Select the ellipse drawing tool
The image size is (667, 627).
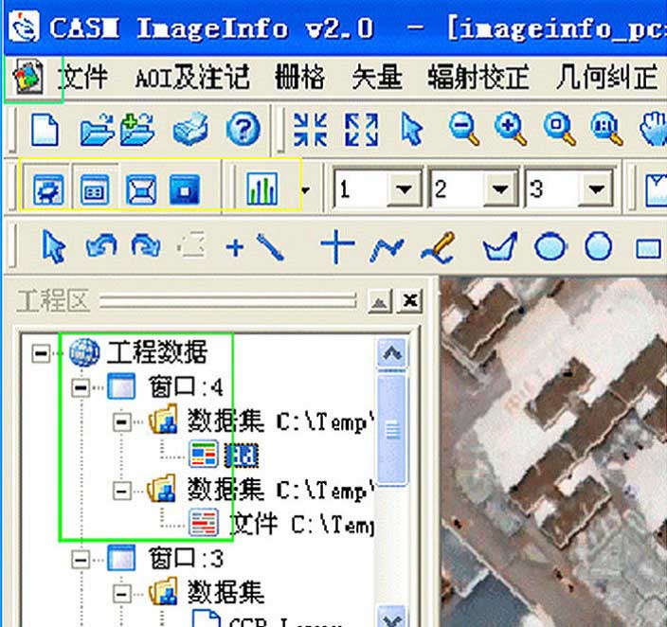click(x=550, y=246)
